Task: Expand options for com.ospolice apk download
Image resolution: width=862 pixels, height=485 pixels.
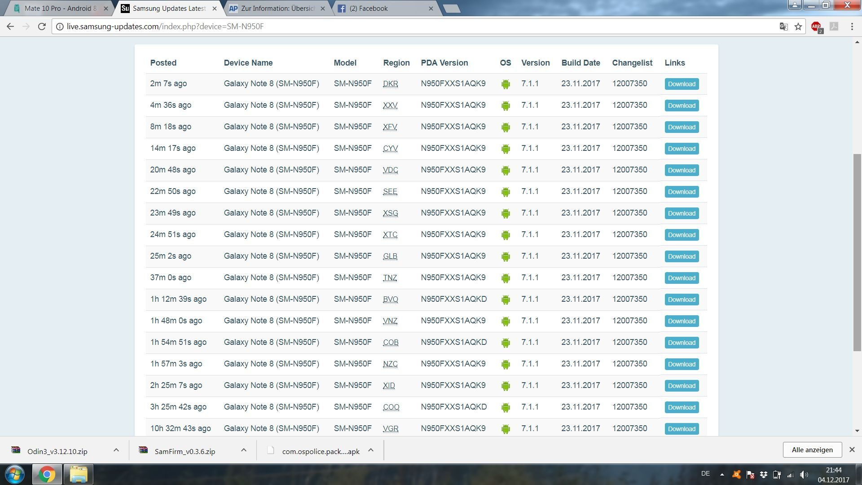Action: point(371,450)
